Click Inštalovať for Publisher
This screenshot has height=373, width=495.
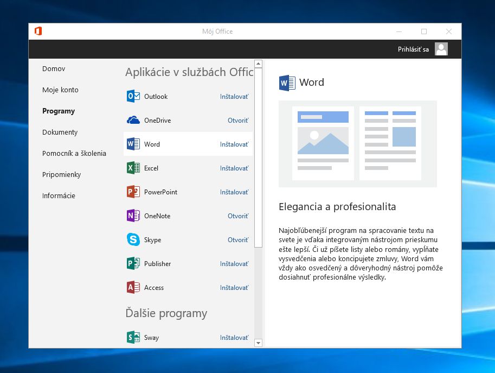[x=234, y=264]
